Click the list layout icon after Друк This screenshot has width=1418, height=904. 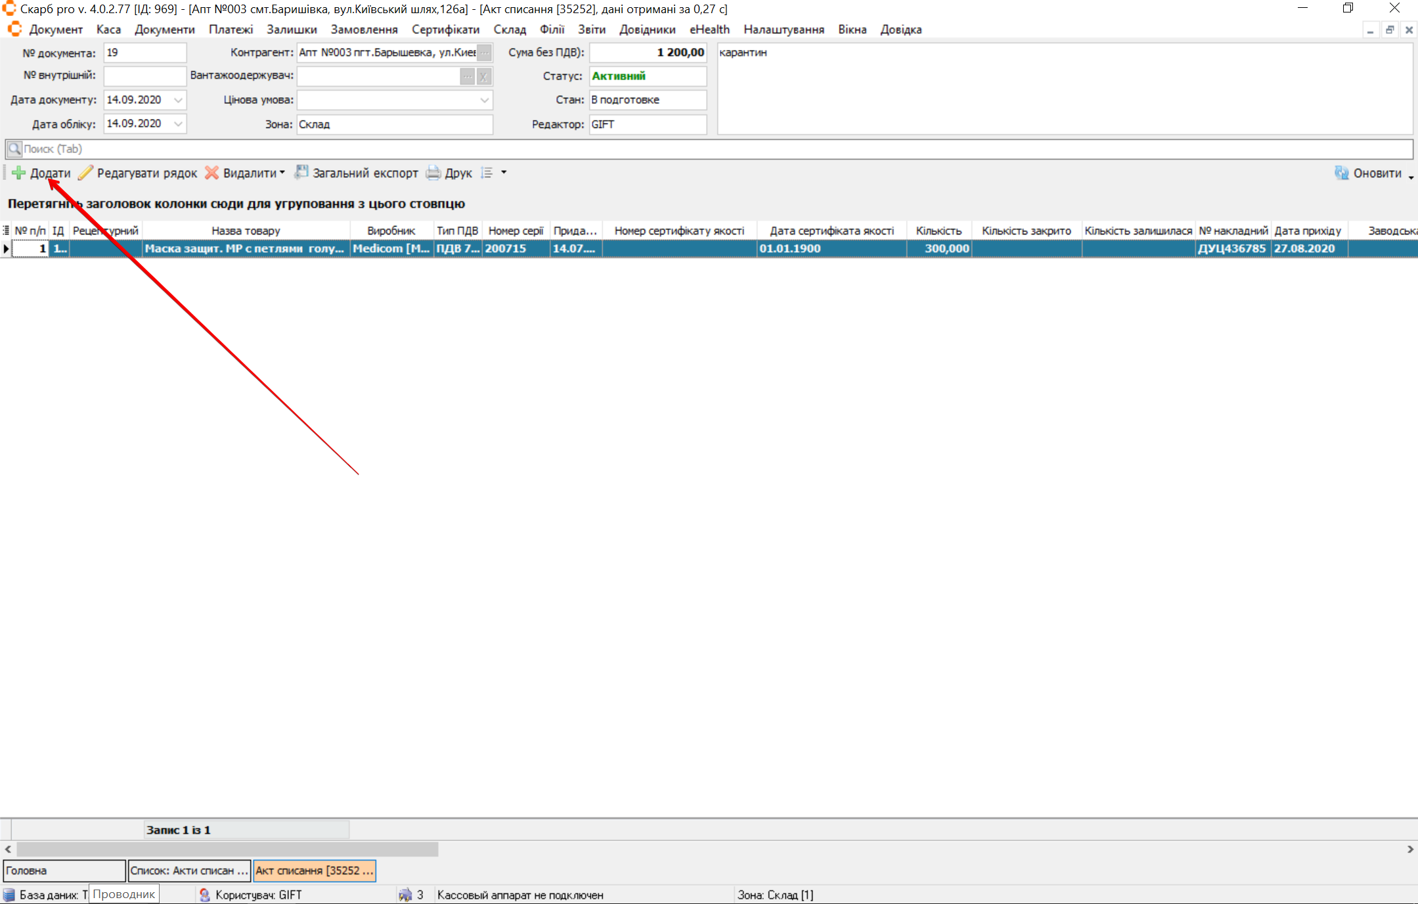[487, 173]
